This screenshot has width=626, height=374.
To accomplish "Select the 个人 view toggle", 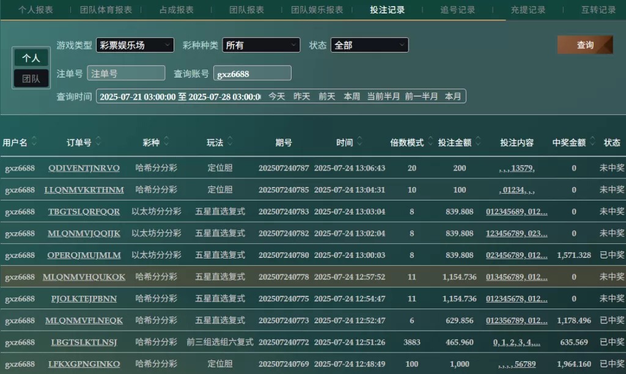I will point(31,58).
